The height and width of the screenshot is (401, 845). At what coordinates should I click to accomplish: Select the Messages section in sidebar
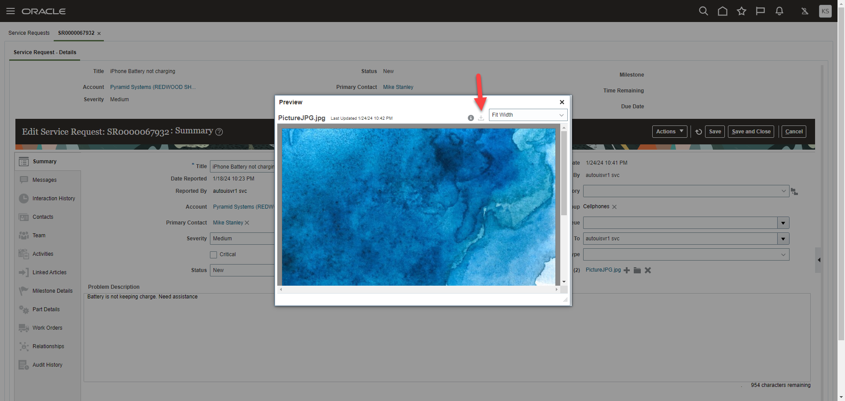pos(44,180)
